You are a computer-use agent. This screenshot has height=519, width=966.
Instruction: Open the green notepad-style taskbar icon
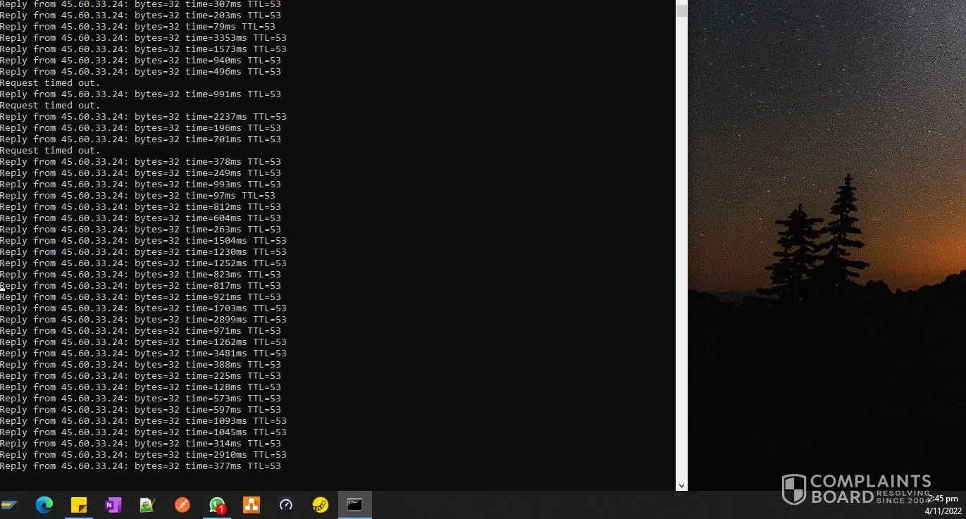[147, 505]
